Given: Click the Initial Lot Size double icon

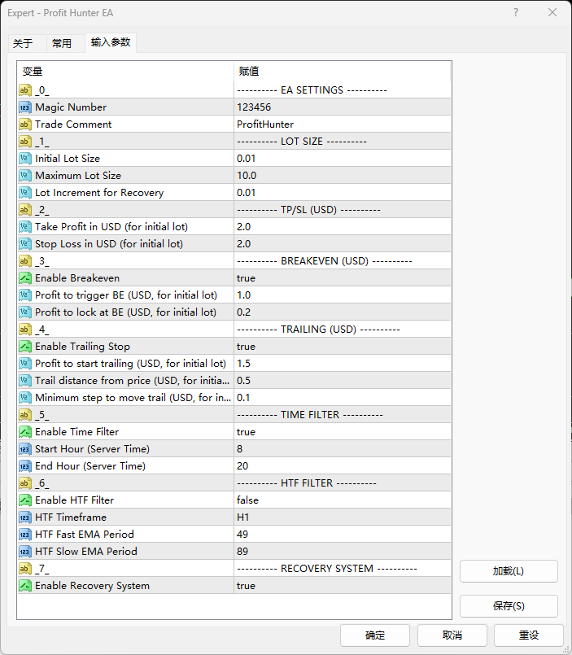Looking at the screenshot, I should tap(25, 159).
